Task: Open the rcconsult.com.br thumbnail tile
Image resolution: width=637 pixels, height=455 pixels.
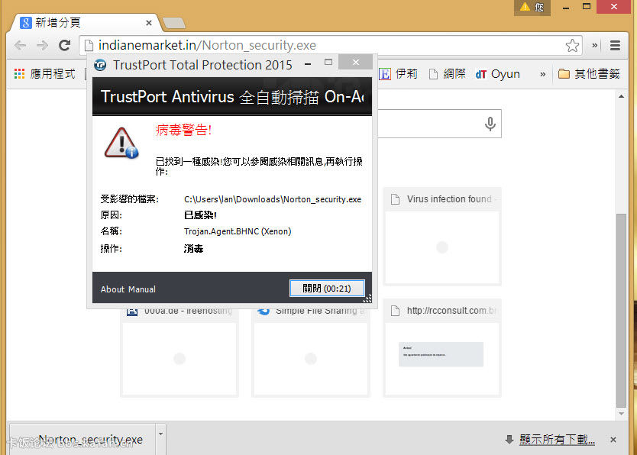Action: [x=441, y=348]
